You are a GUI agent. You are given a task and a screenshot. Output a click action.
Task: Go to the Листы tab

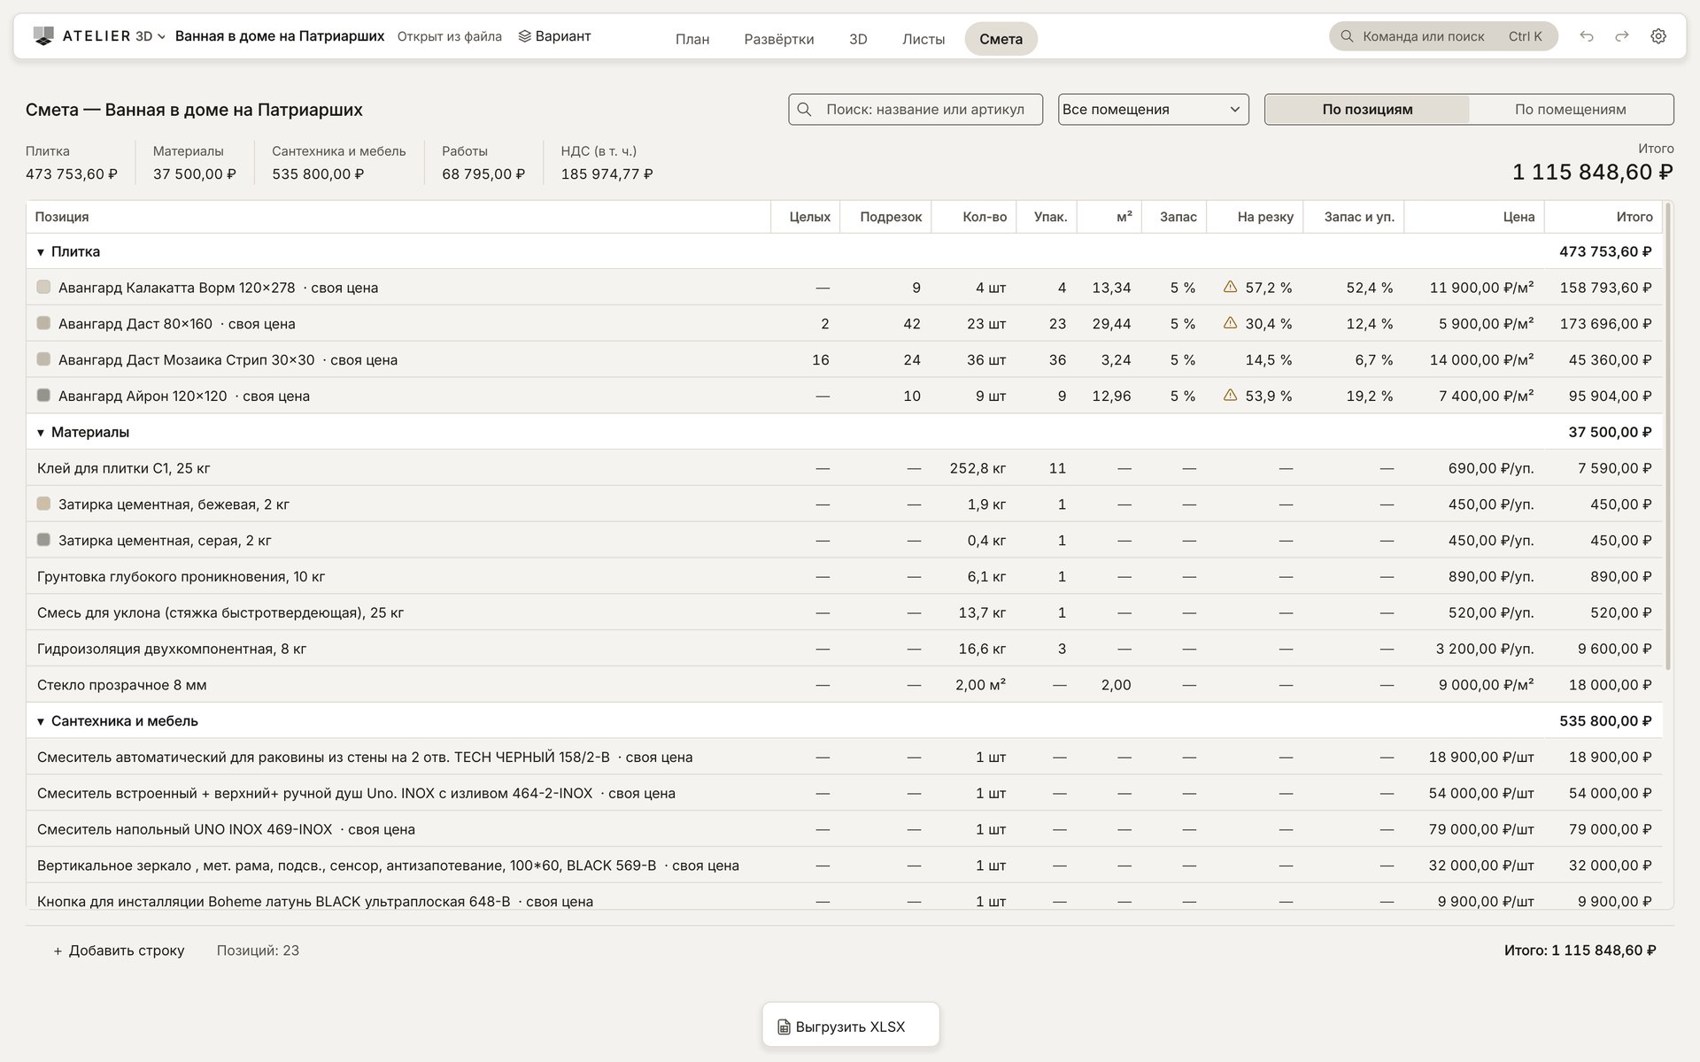923,39
